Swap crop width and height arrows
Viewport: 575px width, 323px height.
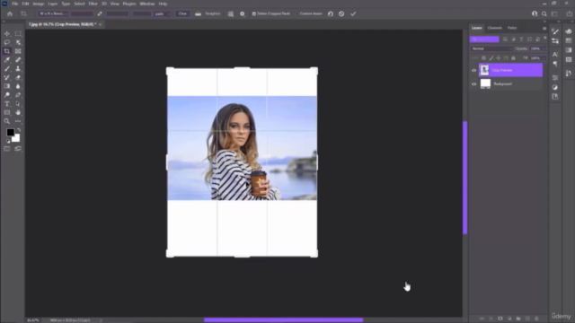point(100,14)
